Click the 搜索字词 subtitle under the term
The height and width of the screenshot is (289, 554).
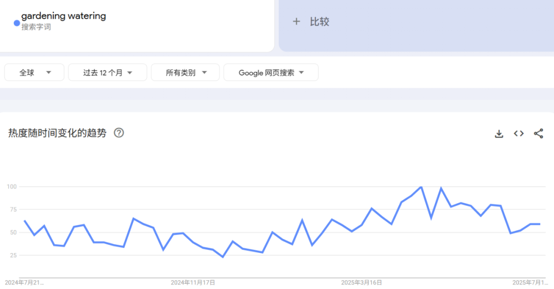pyautogui.click(x=36, y=27)
